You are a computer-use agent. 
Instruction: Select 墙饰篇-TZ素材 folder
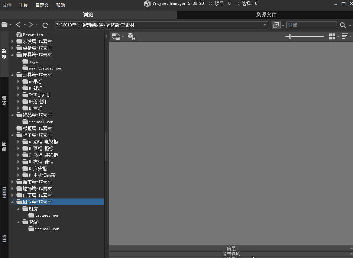(34, 188)
